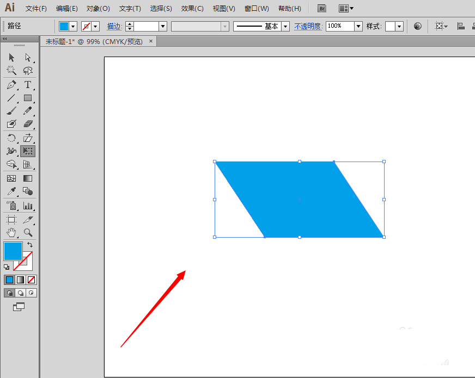475x378 pixels.
Task: Click the 不透明度 link
Action: click(308, 26)
